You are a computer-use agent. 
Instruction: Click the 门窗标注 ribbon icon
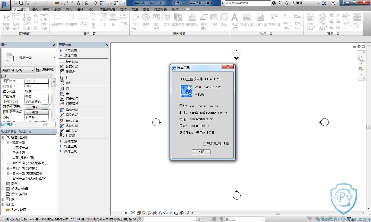point(260,20)
